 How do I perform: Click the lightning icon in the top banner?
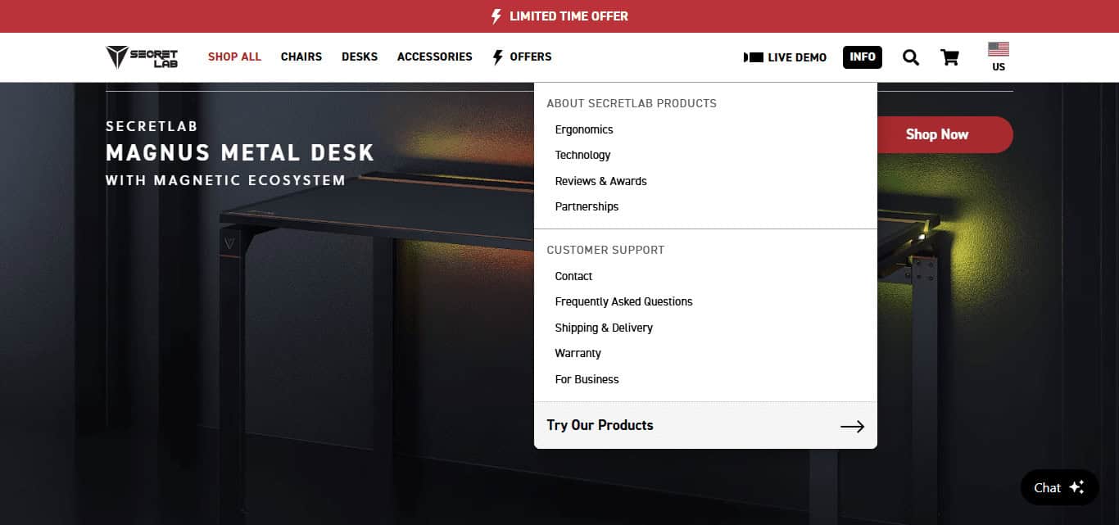click(x=496, y=16)
